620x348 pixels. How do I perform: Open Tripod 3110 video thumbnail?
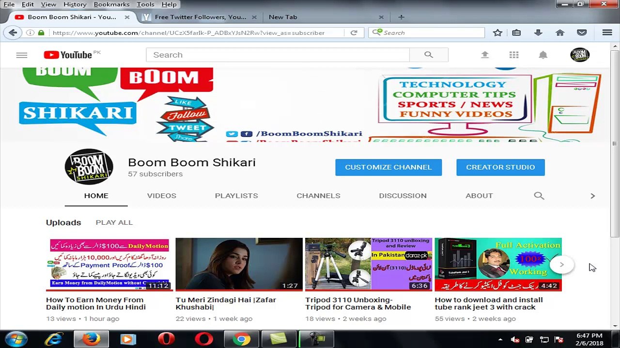(x=369, y=264)
